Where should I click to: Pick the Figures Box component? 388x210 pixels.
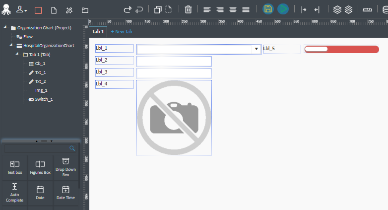pyautogui.click(x=40, y=168)
